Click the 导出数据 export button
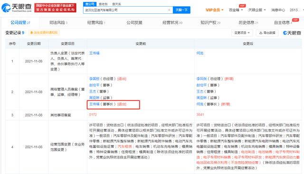The height and width of the screenshot is (174, 304). tap(267, 33)
